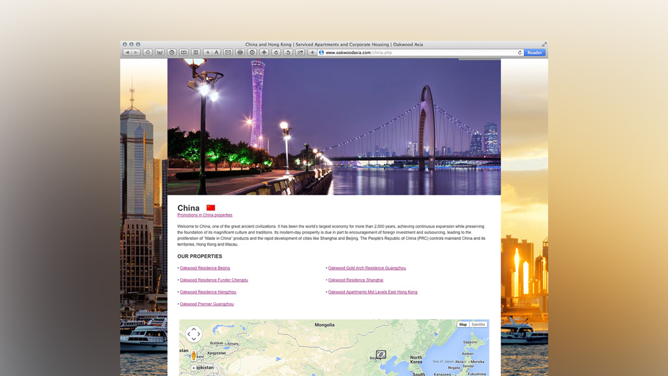The height and width of the screenshot is (376, 668).
Task: Click the Mail envelope toolbar icon
Action: [228, 53]
